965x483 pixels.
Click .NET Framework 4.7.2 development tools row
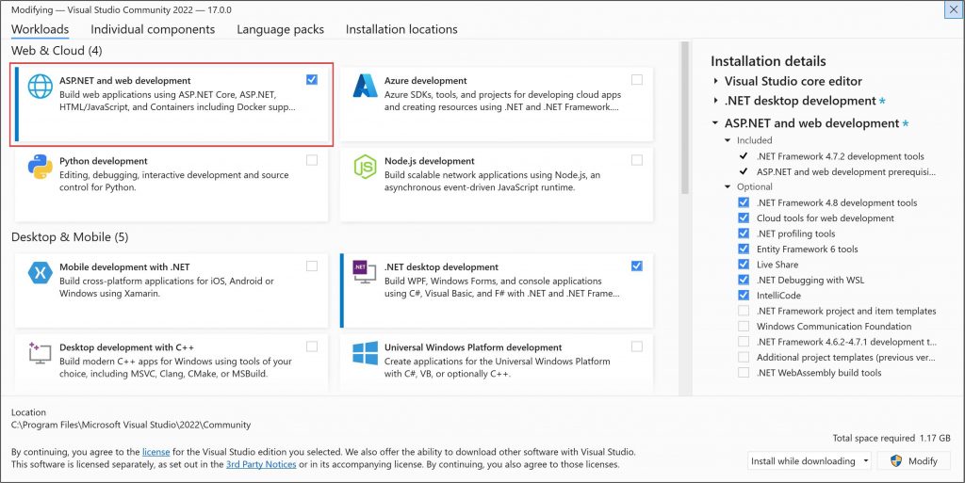(x=840, y=156)
